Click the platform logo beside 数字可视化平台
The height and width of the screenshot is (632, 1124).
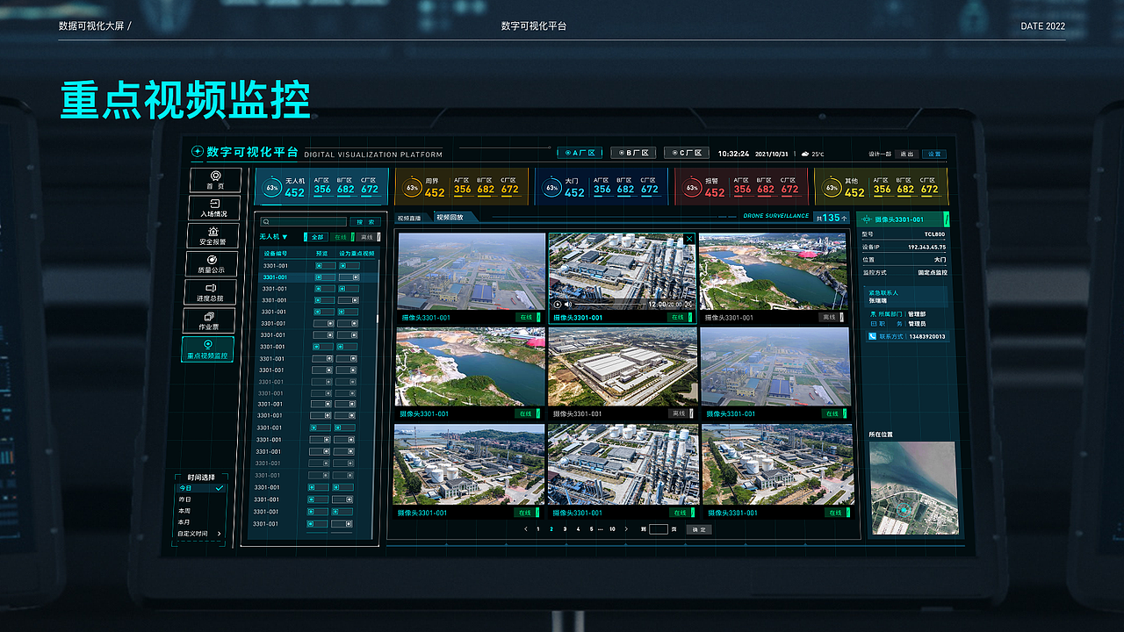tap(198, 152)
